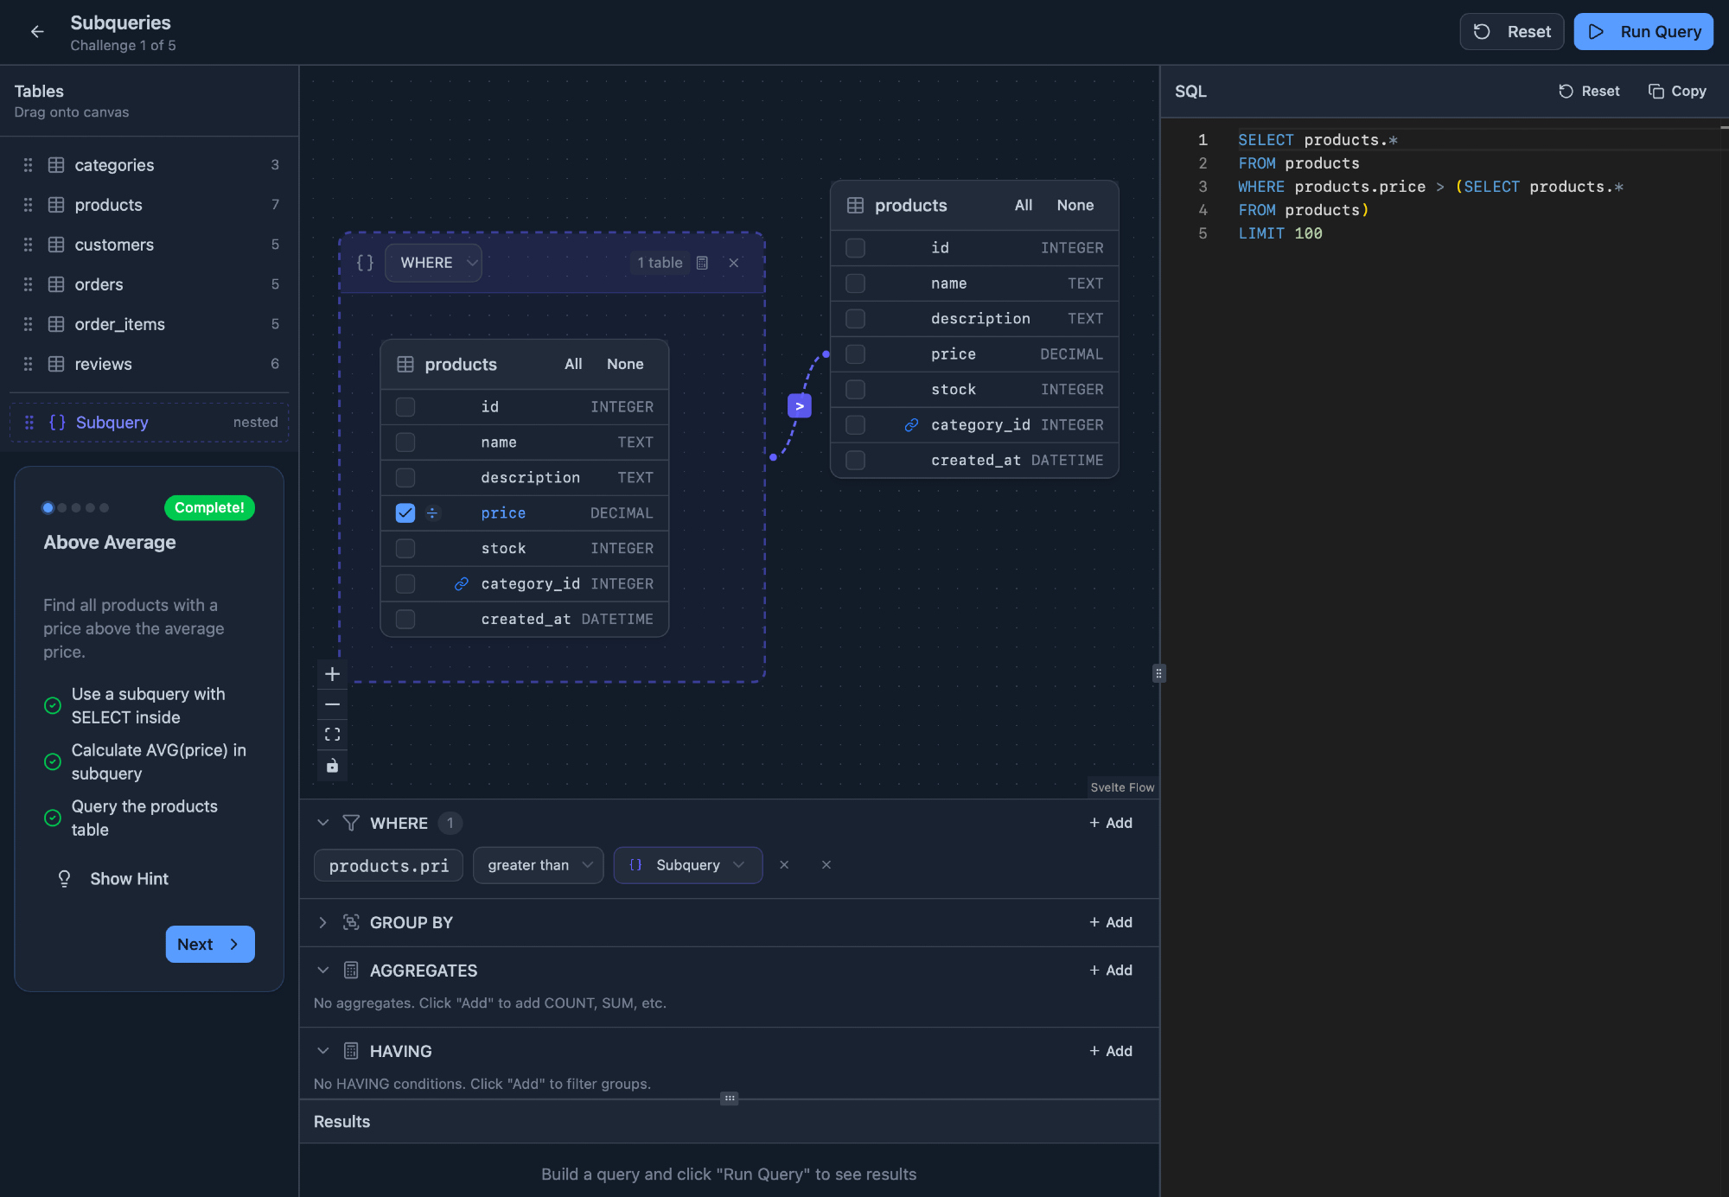The width and height of the screenshot is (1729, 1197).
Task: Click the fit view canvas icon
Action: (332, 735)
